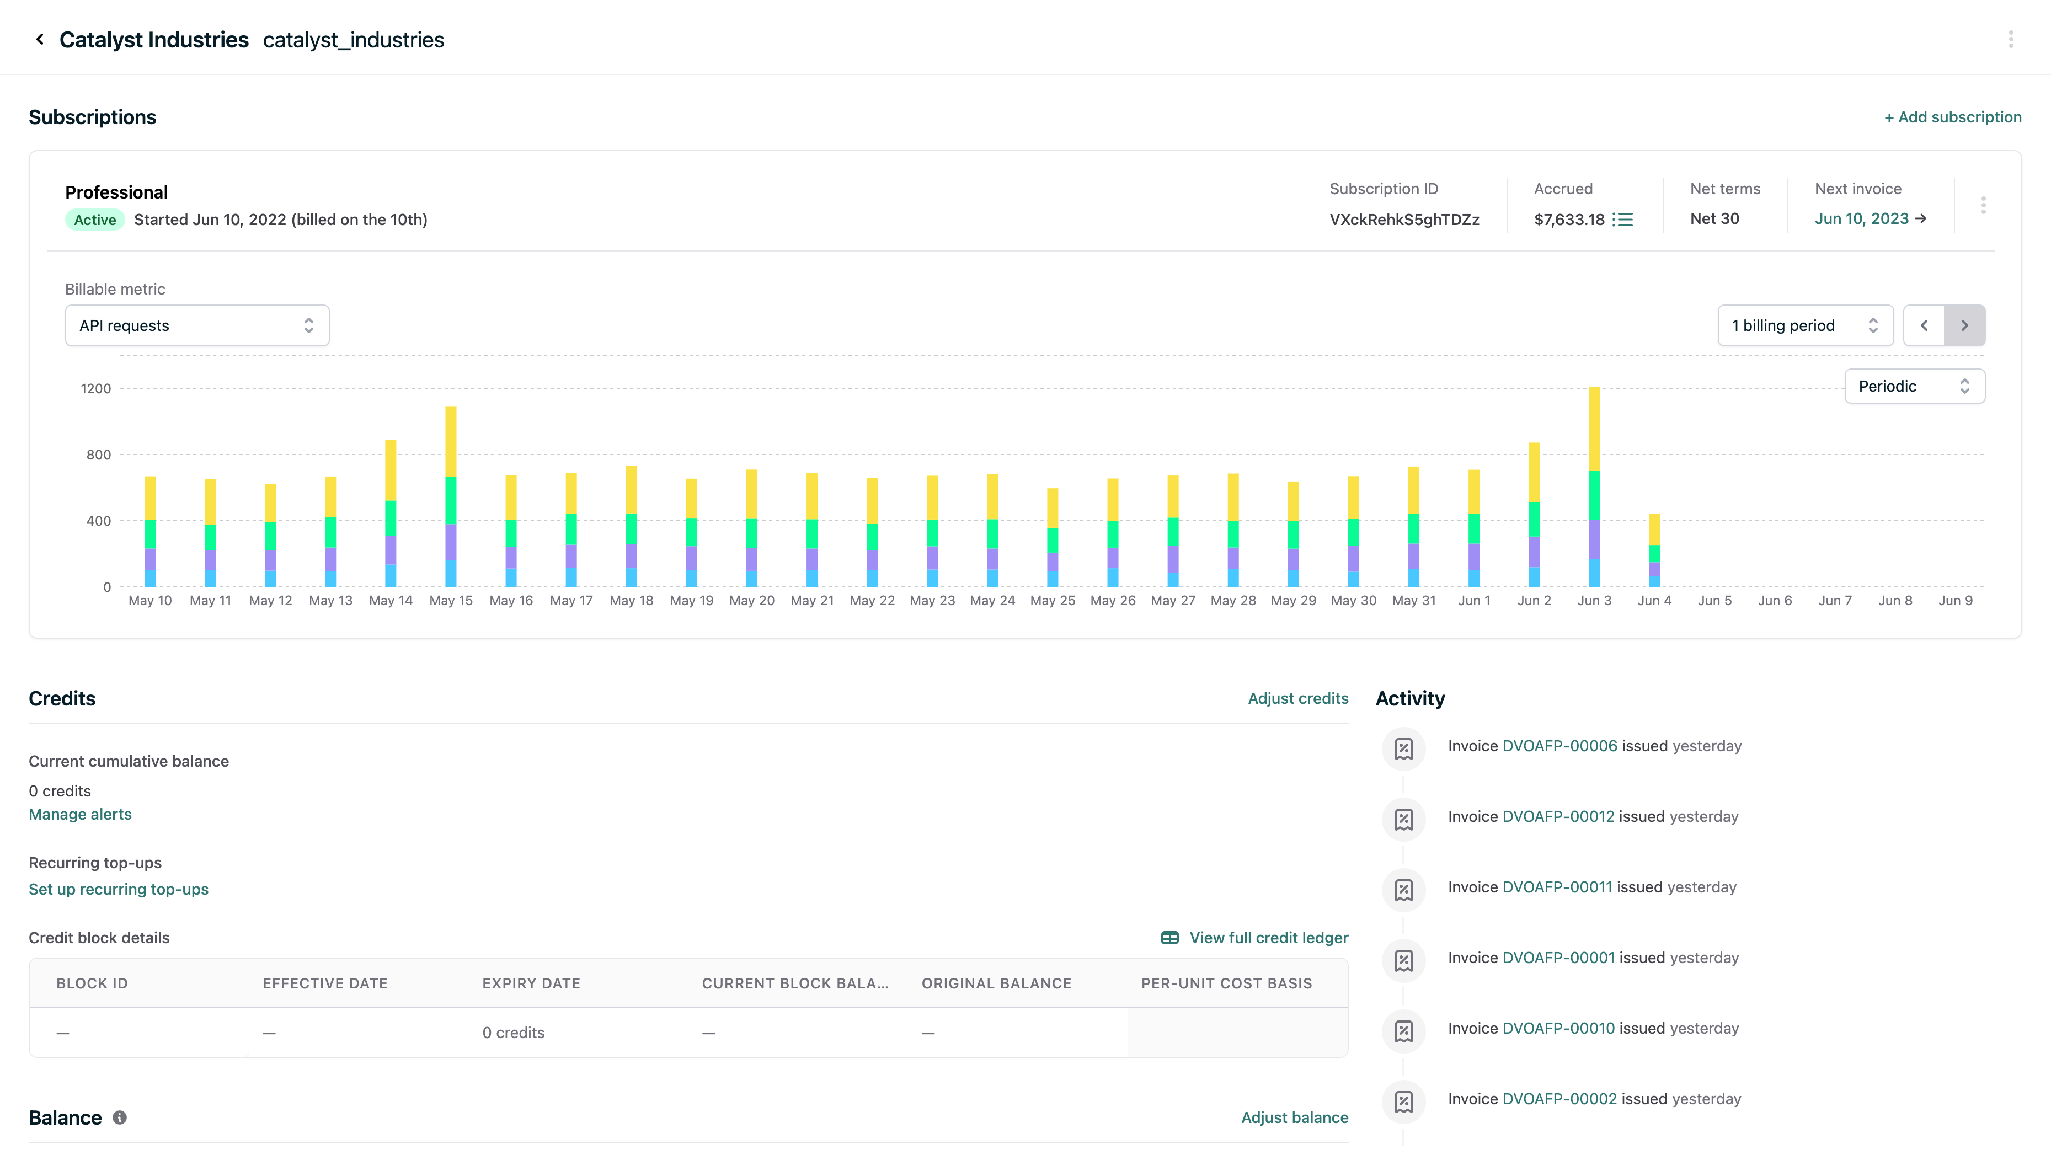Image resolution: width=2051 pixels, height=1155 pixels.
Task: Open the Professional subscription kebab menu
Action: pyautogui.click(x=1983, y=205)
